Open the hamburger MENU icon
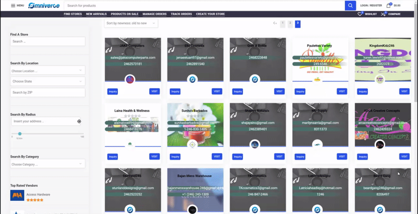 pyautogui.click(x=13, y=5)
